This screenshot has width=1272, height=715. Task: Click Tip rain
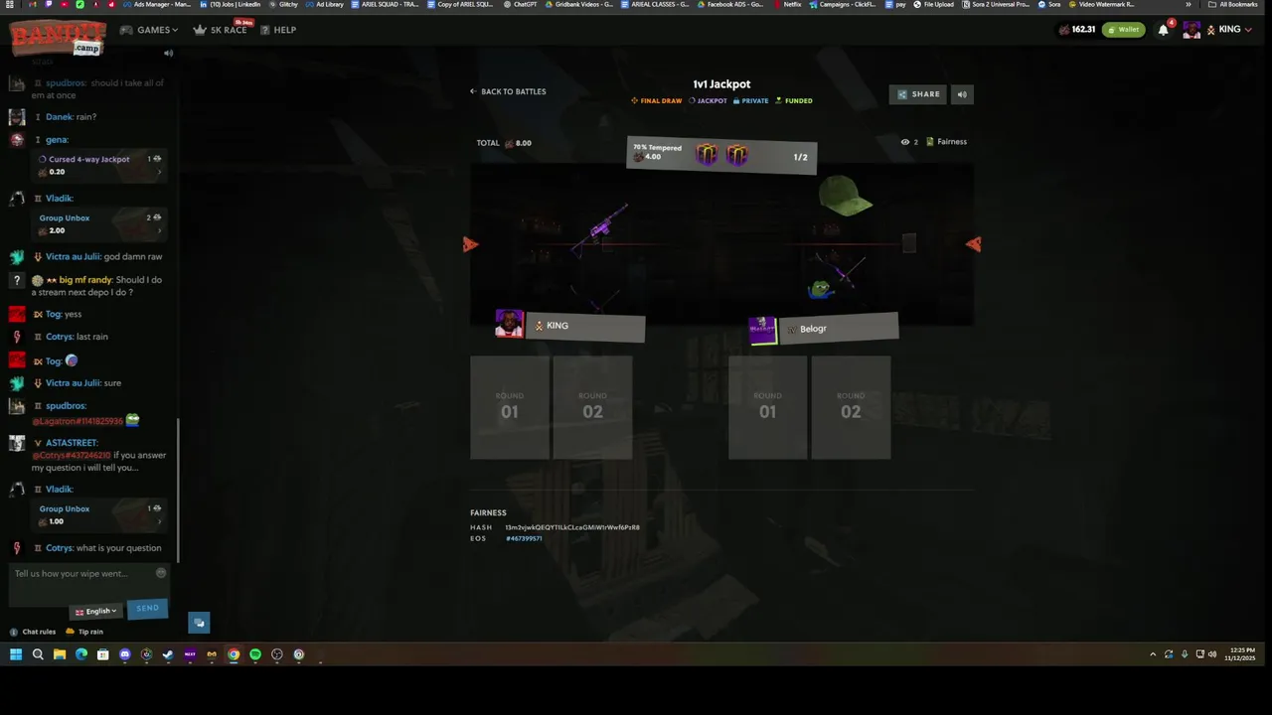click(84, 632)
